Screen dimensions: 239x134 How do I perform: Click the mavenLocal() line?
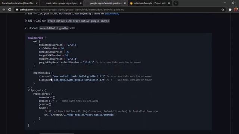(x=47, y=97)
